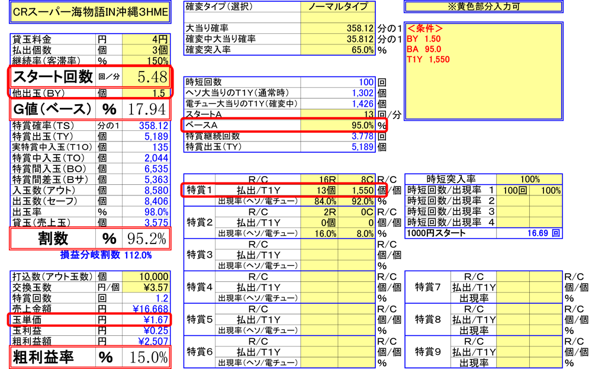Select the 0C cell in 特賞2
Viewport: 592px width, 369px height.
point(356,212)
